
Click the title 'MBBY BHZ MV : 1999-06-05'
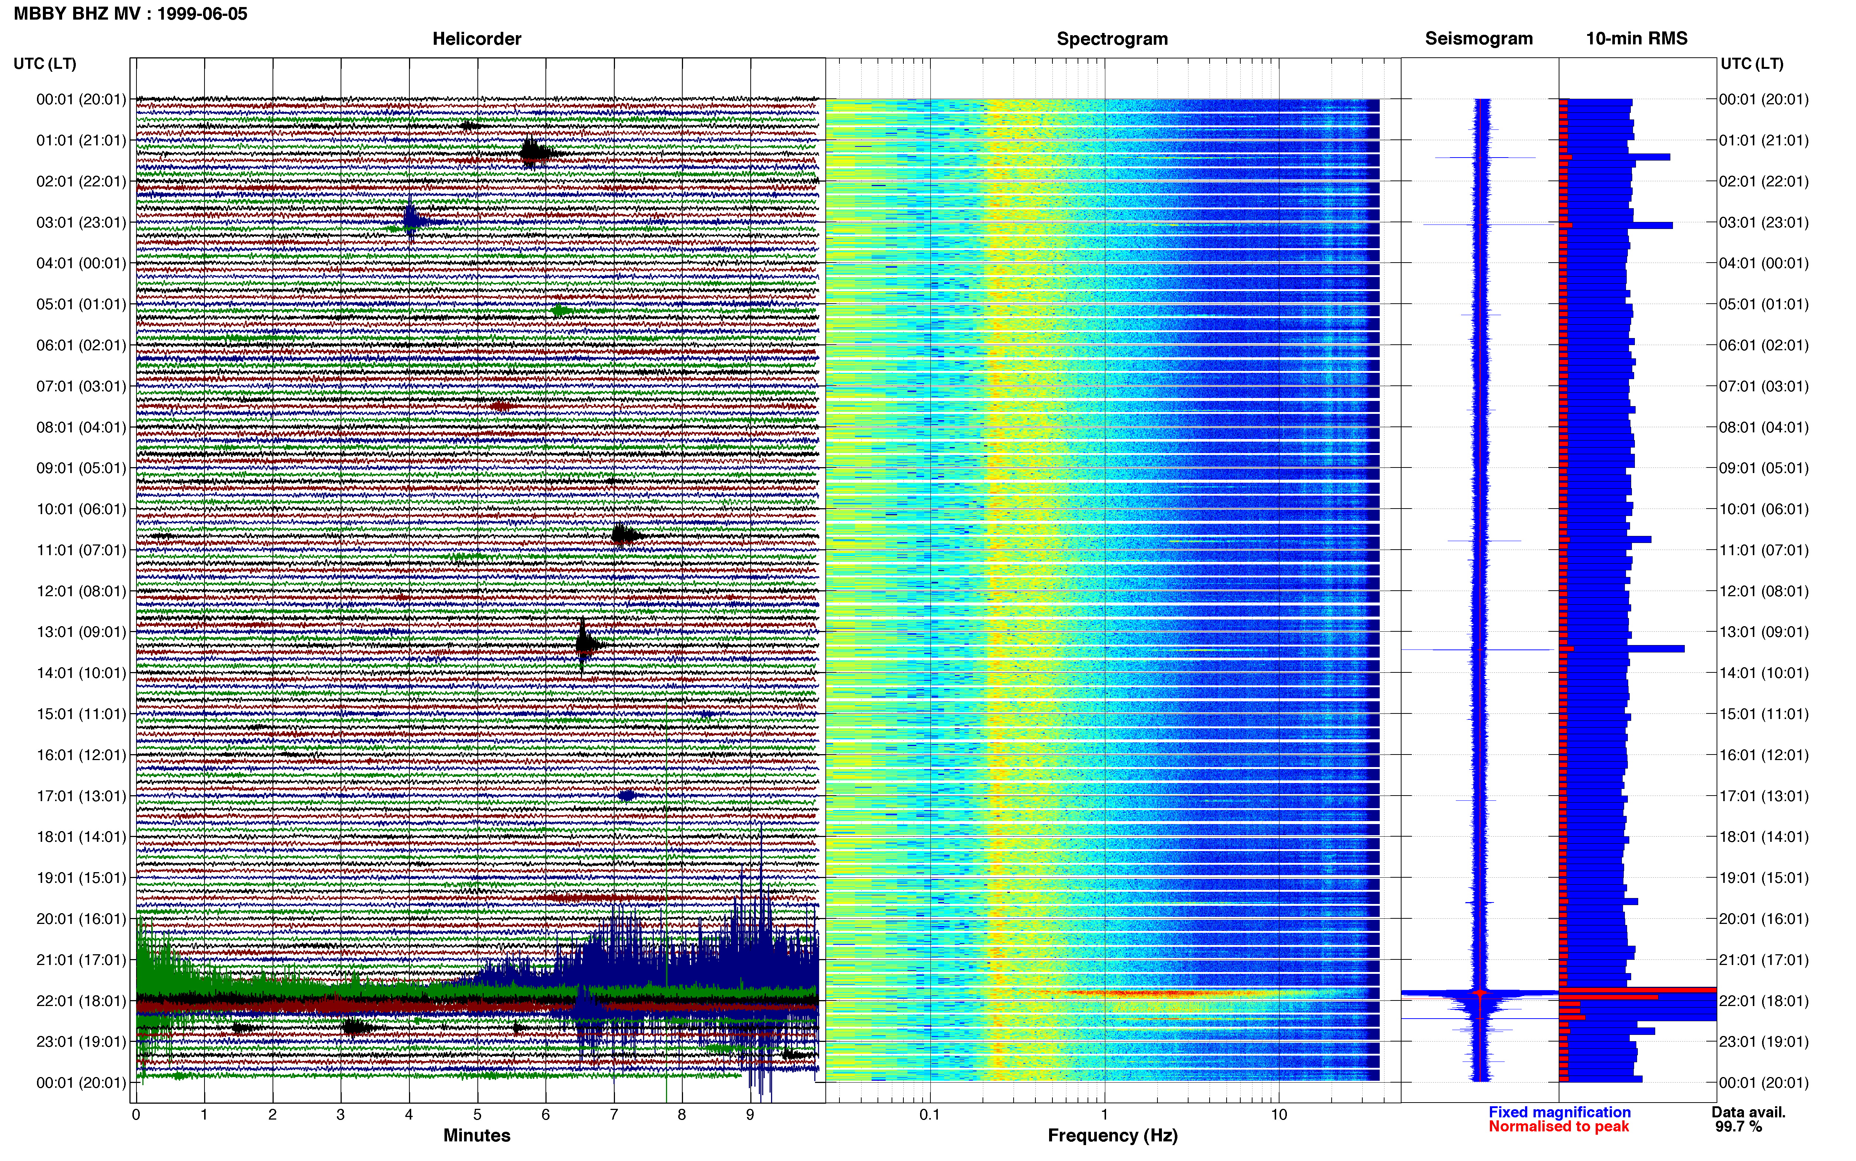131,14
